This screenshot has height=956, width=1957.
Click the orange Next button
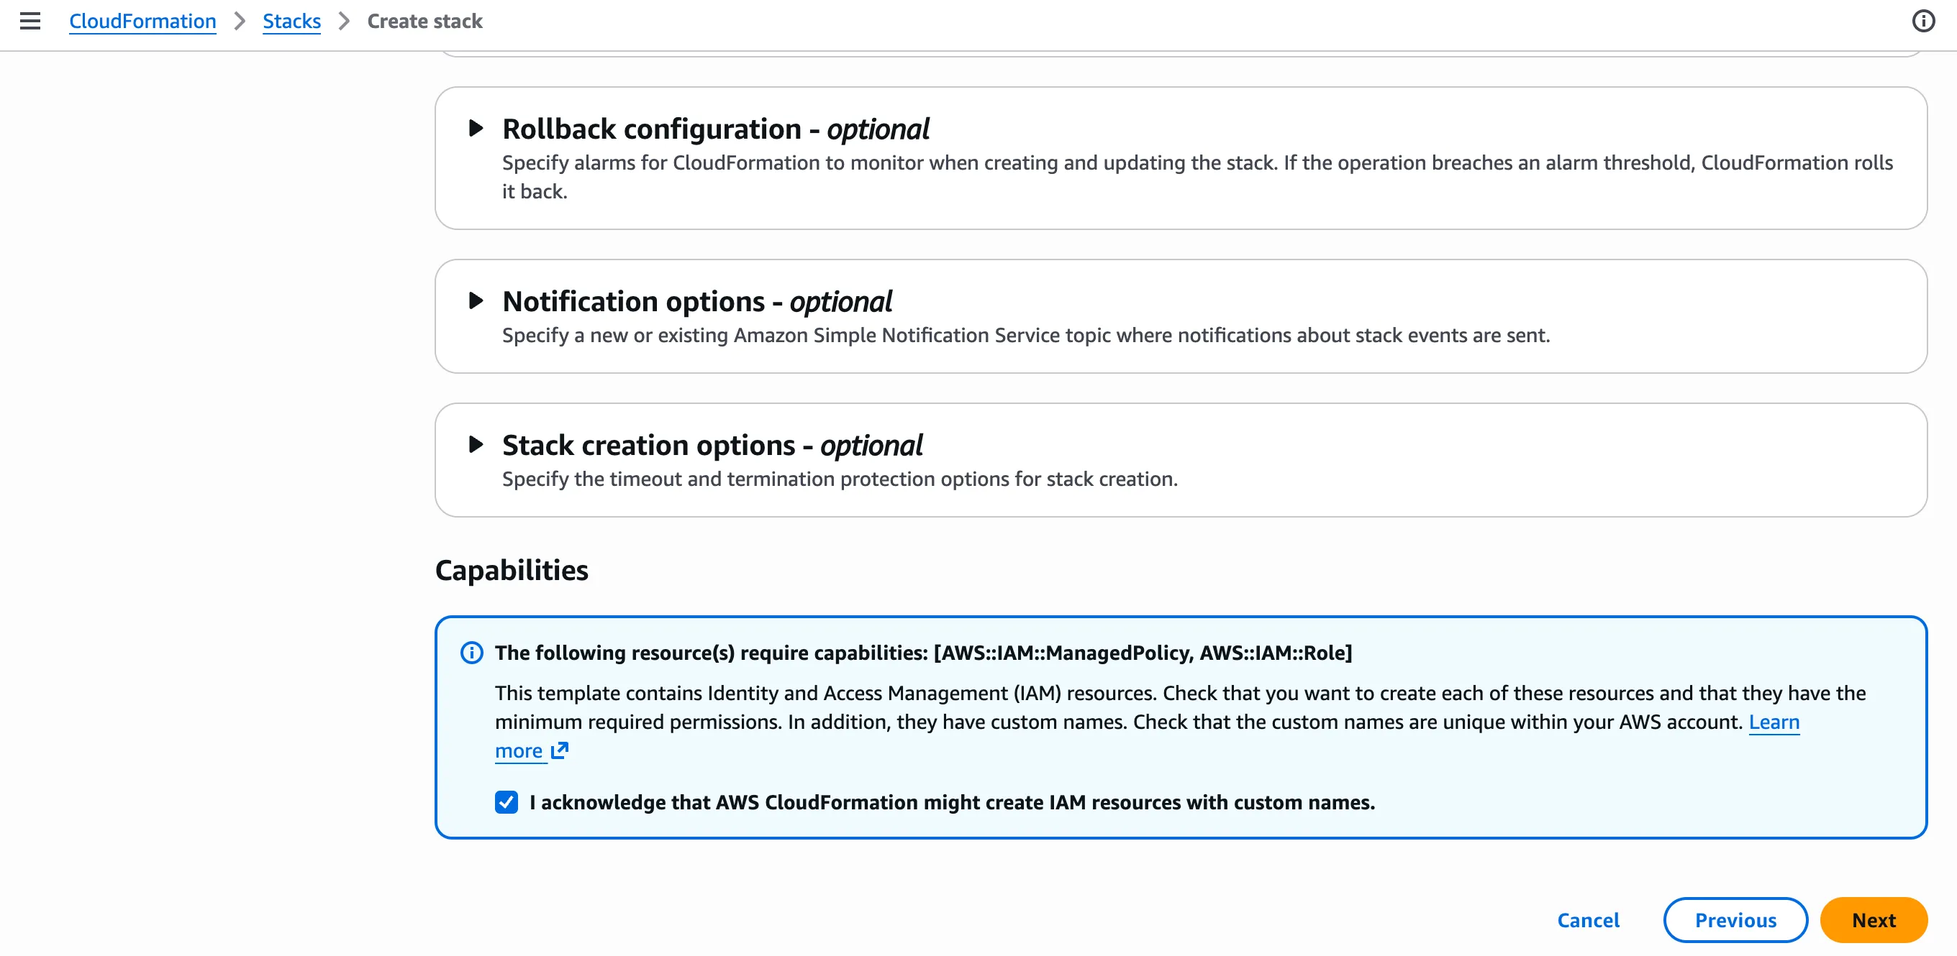click(x=1874, y=919)
